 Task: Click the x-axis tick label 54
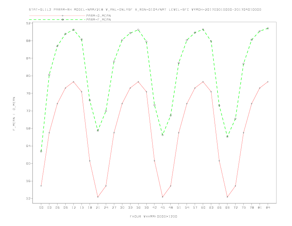point(187,208)
